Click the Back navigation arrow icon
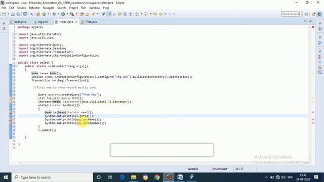Image resolution: width=324 pixels, height=182 pixels. (x=161, y=14)
